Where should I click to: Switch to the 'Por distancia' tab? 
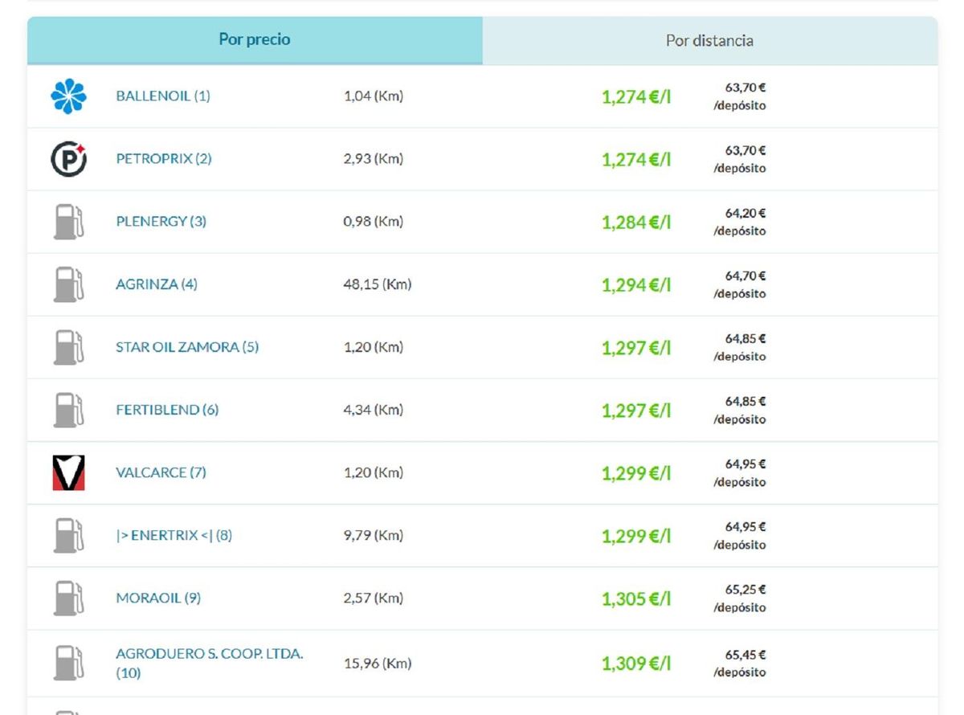[x=710, y=41]
